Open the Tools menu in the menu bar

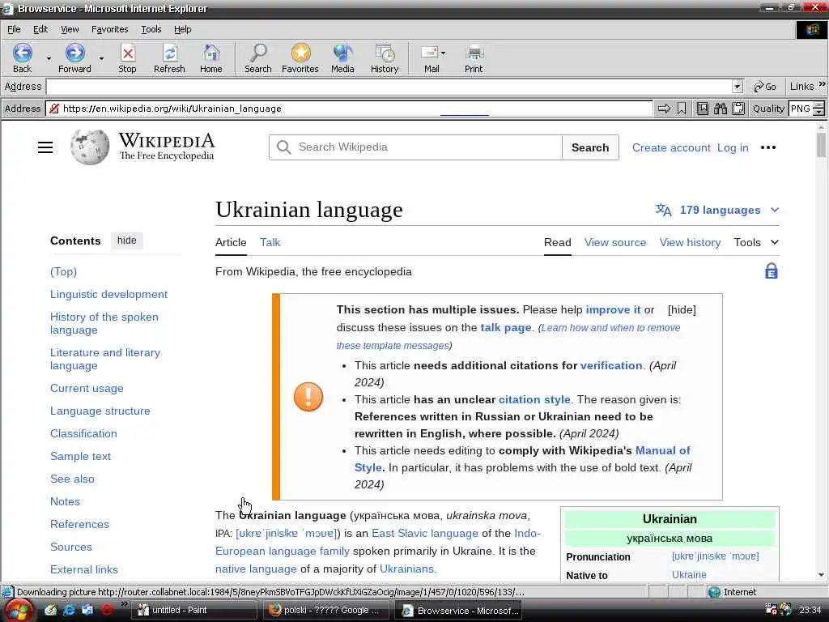click(x=151, y=29)
